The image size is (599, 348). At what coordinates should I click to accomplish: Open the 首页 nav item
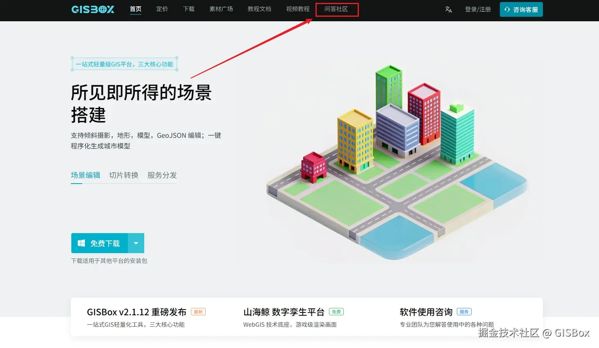click(x=136, y=9)
